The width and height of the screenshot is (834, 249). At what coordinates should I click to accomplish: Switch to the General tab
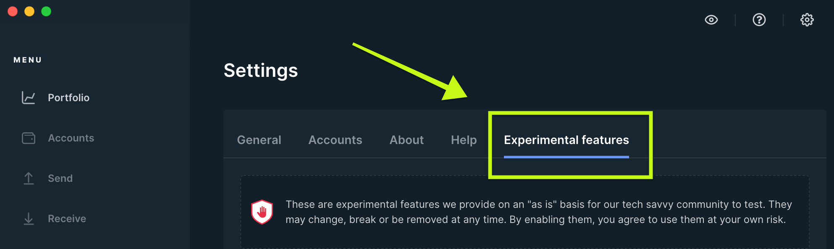[x=259, y=140]
